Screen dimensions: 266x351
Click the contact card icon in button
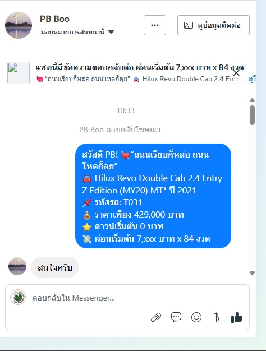pyautogui.click(x=189, y=25)
